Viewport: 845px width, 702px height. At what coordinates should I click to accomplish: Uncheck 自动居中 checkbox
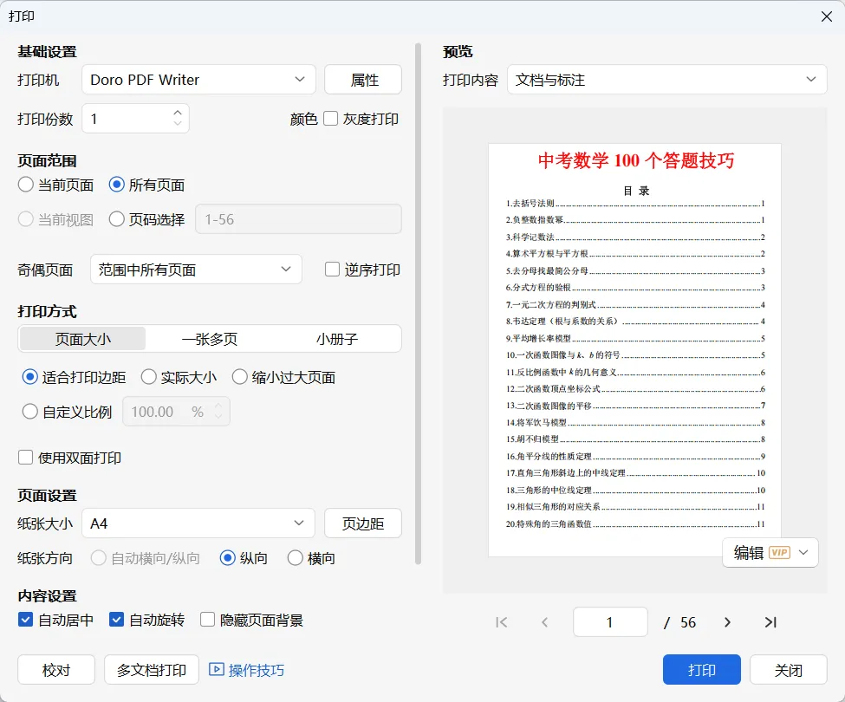click(25, 620)
